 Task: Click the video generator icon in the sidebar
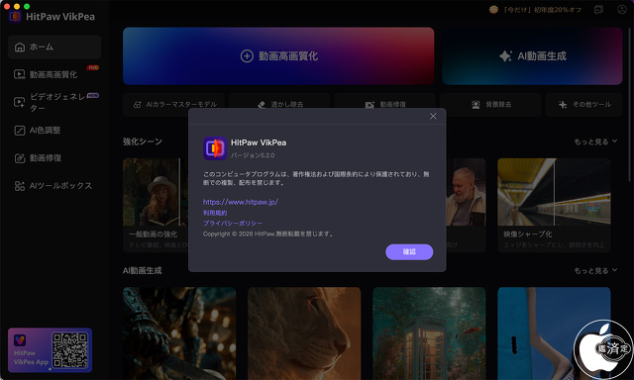tap(20, 102)
